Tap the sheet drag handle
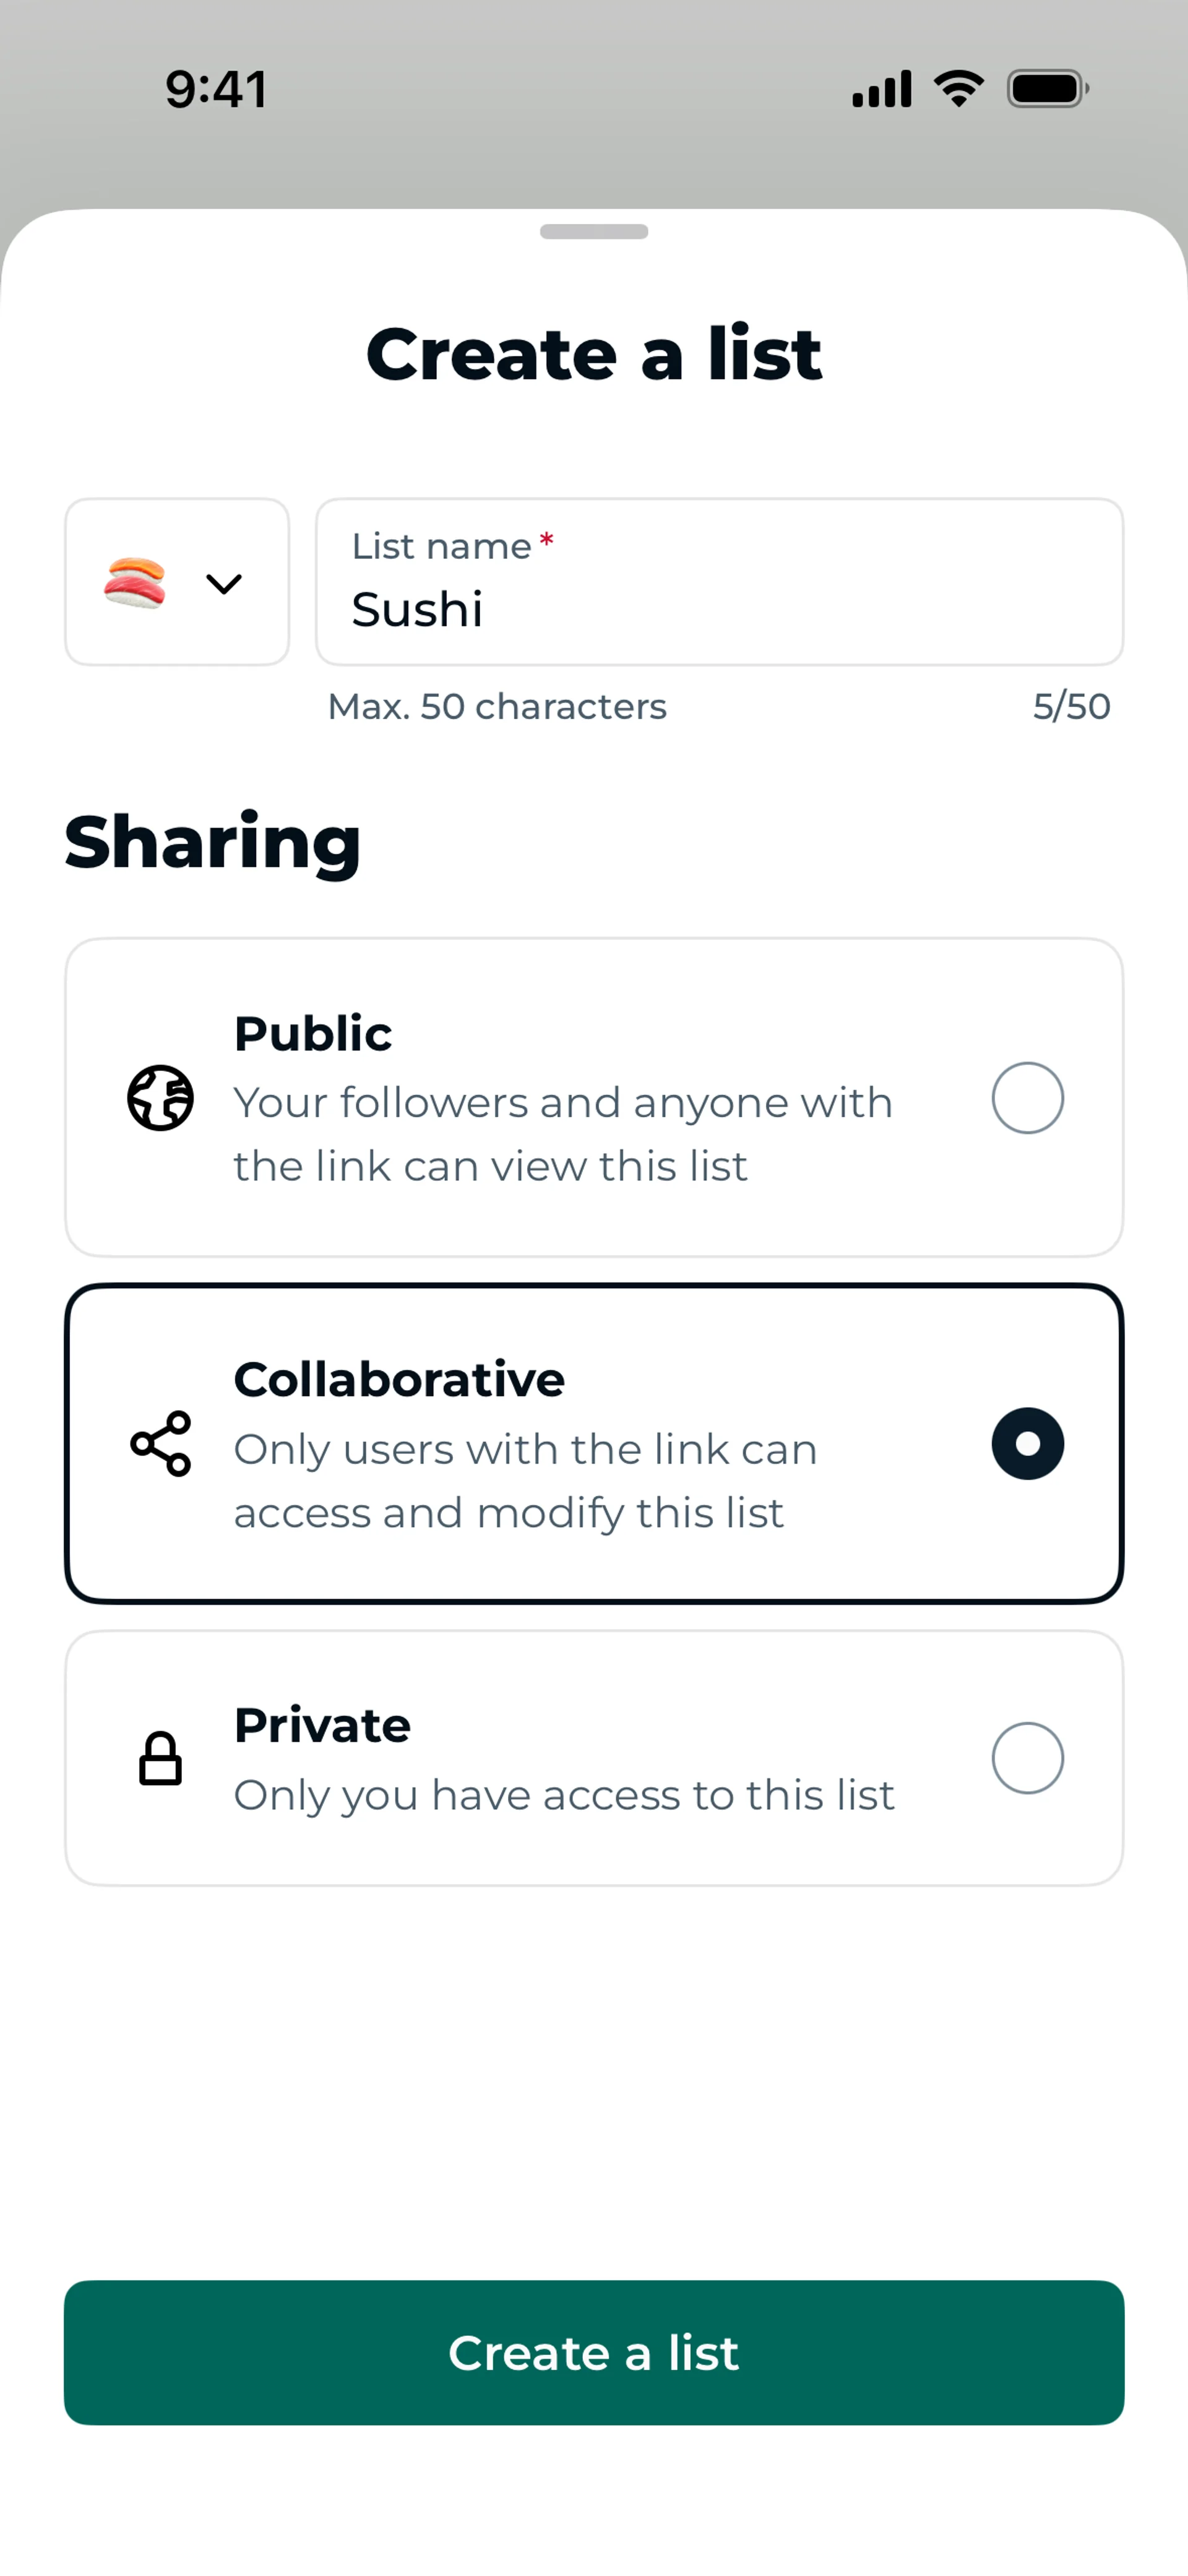Viewport: 1188px width, 2576px height. pyautogui.click(x=594, y=232)
